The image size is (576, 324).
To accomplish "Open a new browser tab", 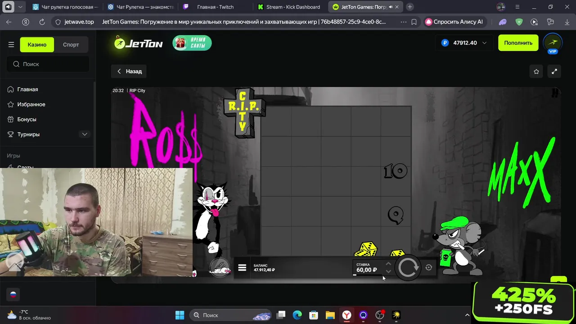I will tap(410, 7).
